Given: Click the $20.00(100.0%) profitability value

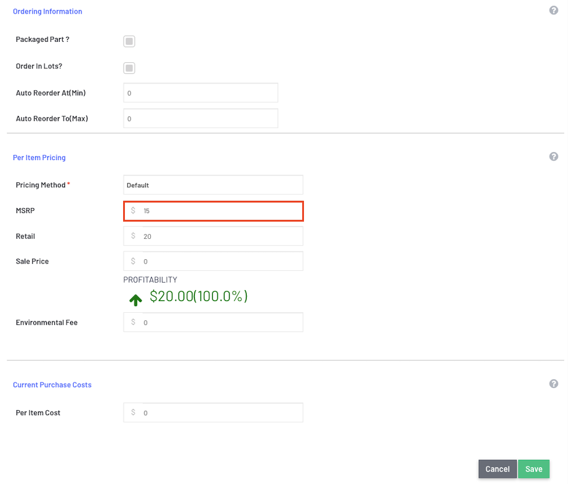Looking at the screenshot, I should [199, 296].
